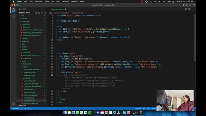Toggle bottom panel layout button
The width and height of the screenshot is (206, 116).
187,5
